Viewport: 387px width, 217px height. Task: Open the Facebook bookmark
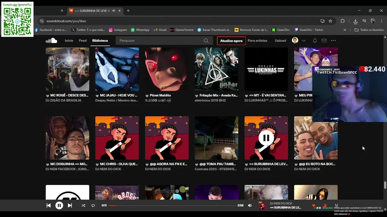50,30
